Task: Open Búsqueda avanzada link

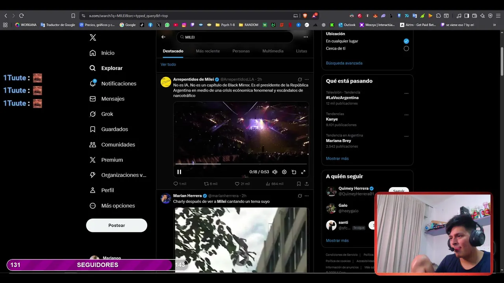Action: point(344,63)
